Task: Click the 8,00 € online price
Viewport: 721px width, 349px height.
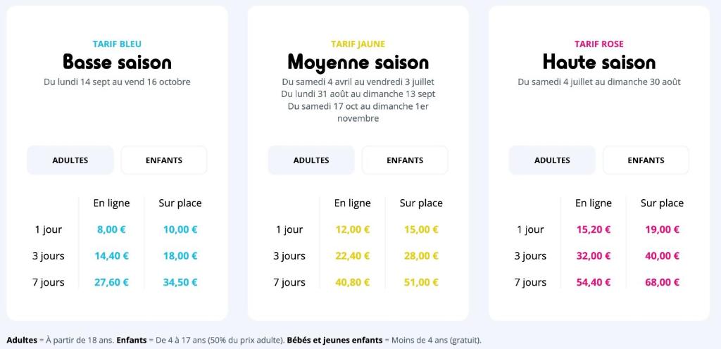Action: [x=111, y=229]
